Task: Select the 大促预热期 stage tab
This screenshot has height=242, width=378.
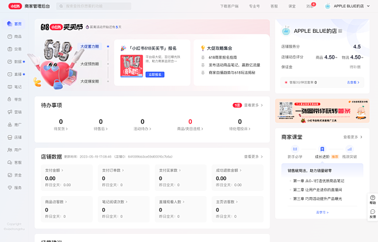Action: (x=90, y=64)
